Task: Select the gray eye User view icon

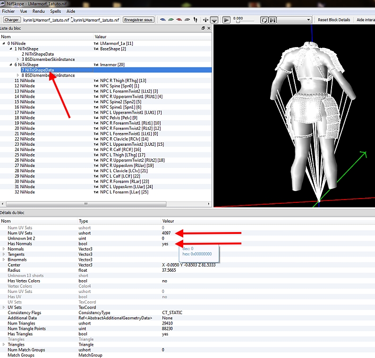Action: [x=187, y=20]
